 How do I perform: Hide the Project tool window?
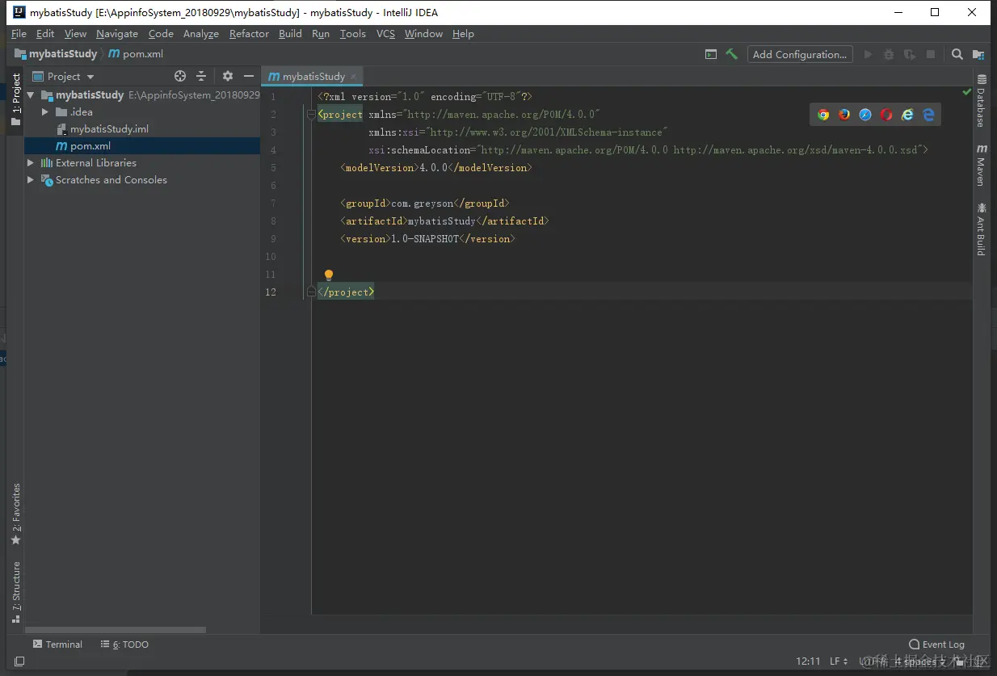point(249,76)
